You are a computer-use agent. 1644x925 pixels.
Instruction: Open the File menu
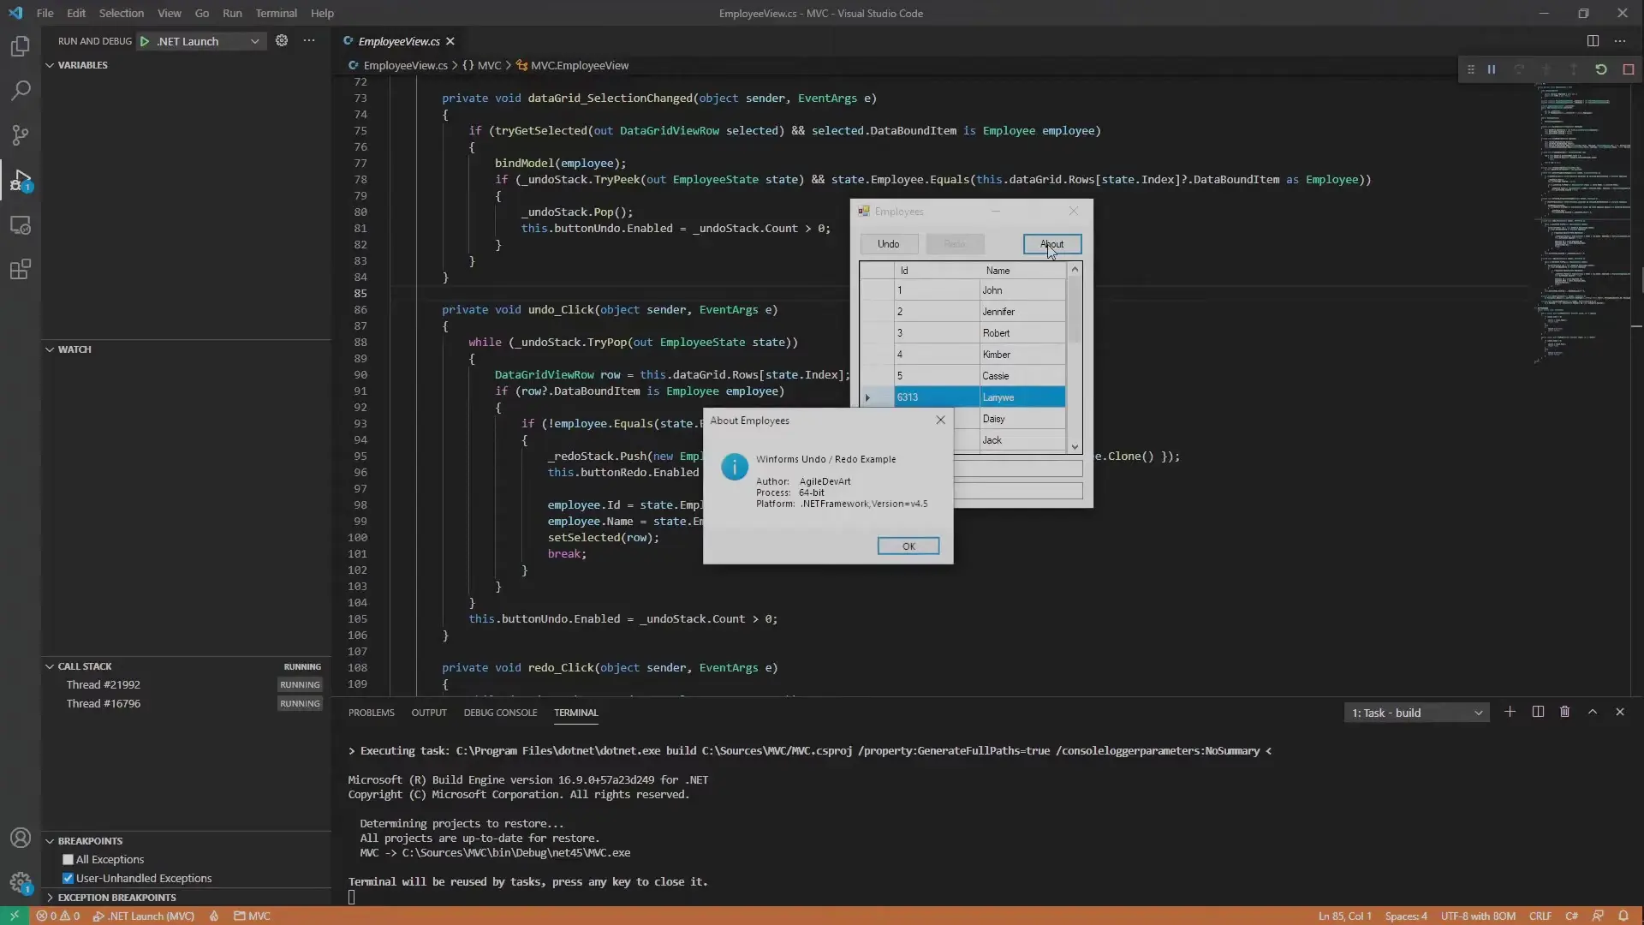pos(45,13)
